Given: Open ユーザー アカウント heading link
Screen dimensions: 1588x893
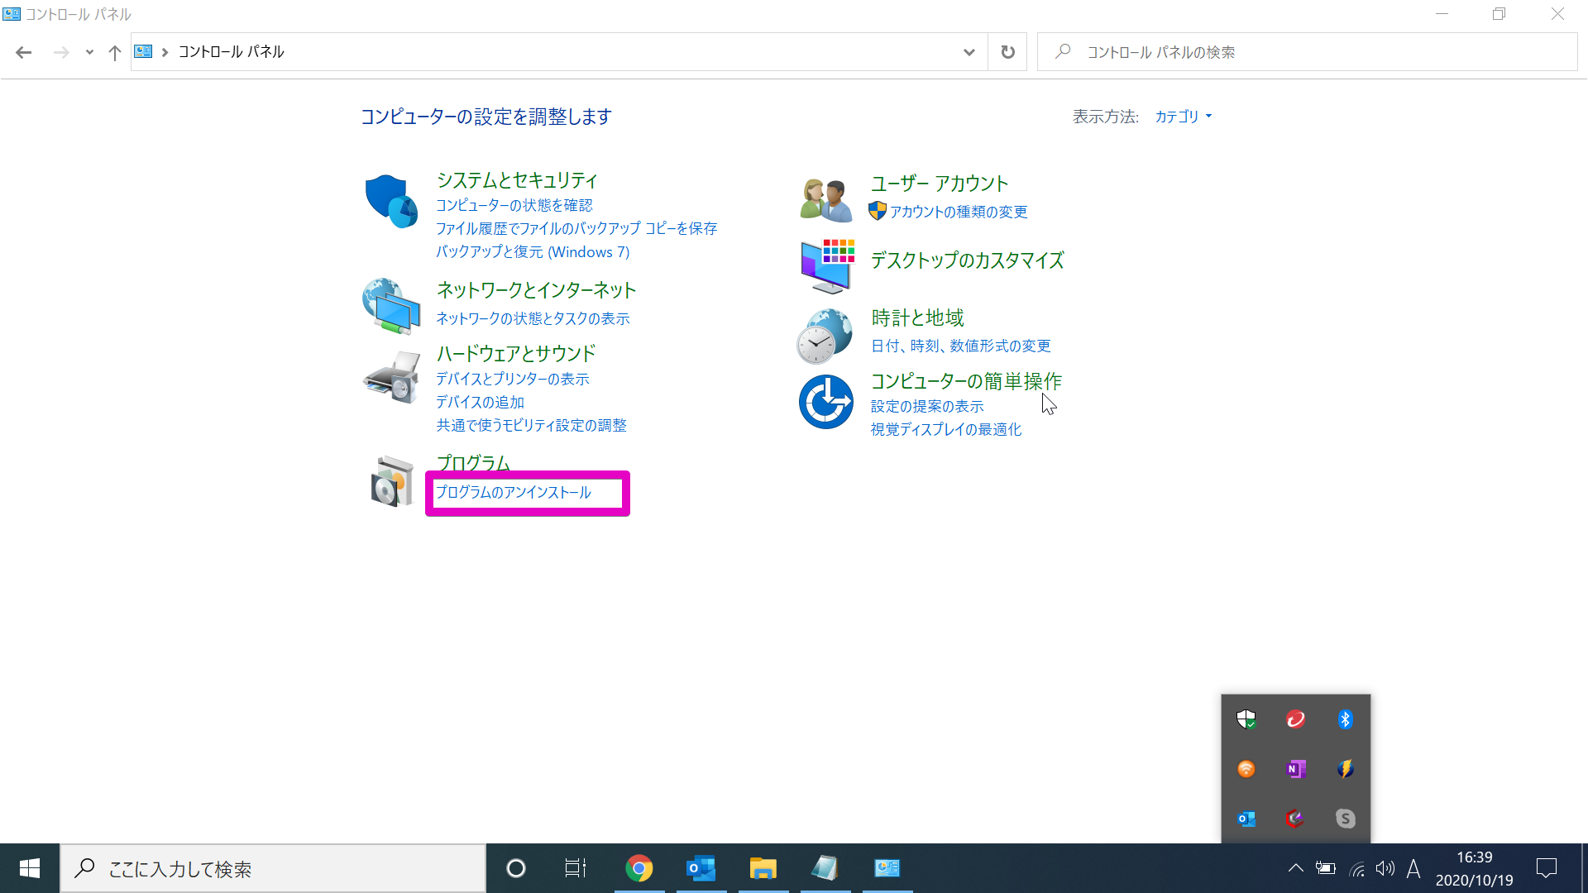Looking at the screenshot, I should click(940, 184).
